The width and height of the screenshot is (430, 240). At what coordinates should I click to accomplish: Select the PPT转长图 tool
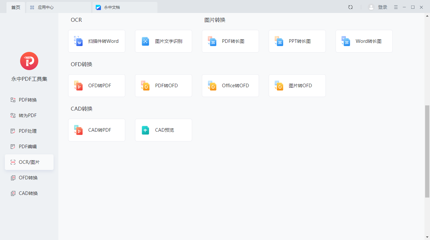(297, 41)
